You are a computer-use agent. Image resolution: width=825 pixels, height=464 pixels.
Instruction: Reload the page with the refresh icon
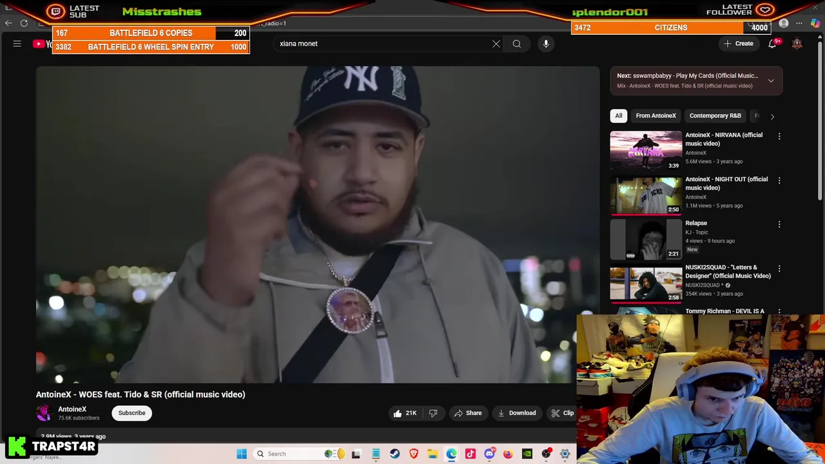point(24,23)
